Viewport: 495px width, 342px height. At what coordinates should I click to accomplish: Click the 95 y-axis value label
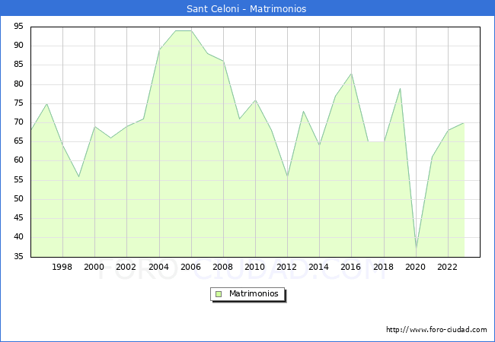click(17, 27)
